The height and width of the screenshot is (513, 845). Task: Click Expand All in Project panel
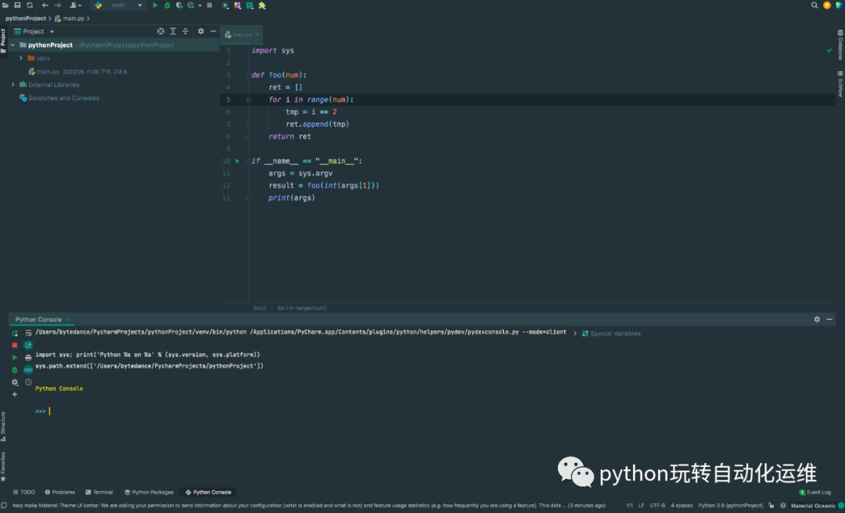click(x=173, y=31)
